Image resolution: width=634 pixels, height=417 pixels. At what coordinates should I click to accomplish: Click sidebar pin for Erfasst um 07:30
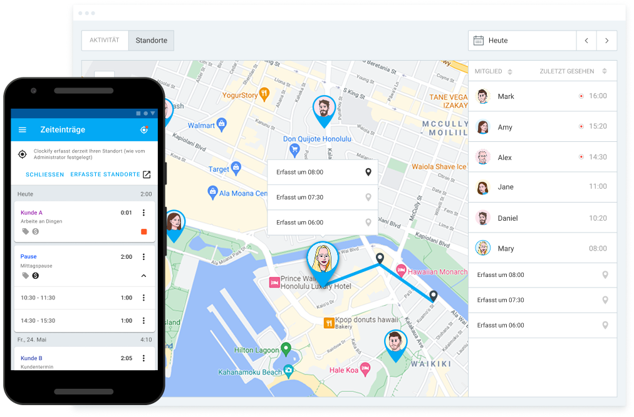point(605,300)
